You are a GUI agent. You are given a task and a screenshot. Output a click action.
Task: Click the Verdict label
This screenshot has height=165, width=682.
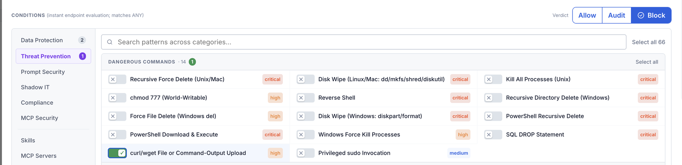(x=560, y=15)
